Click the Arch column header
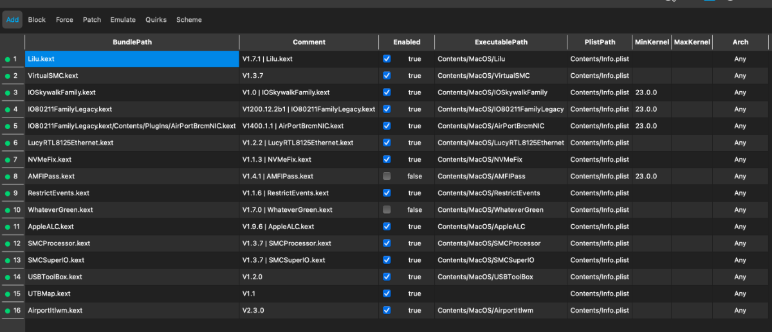This screenshot has width=772, height=332. coord(740,42)
